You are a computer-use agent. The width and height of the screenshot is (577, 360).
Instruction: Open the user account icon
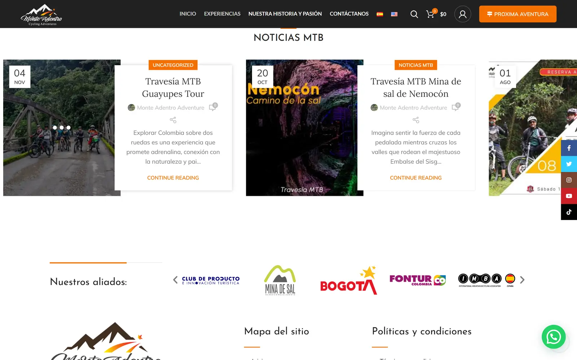click(463, 14)
